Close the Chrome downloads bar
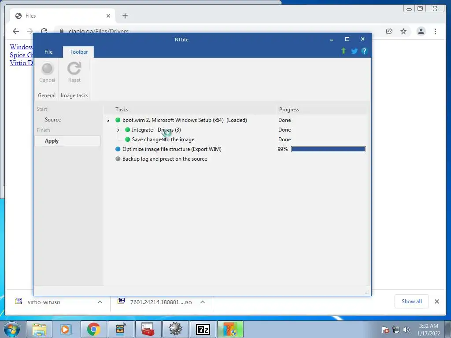The height and width of the screenshot is (338, 451). click(x=437, y=301)
